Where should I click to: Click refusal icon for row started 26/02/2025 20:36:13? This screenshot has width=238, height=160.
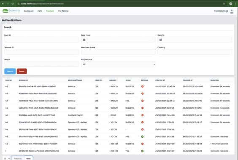[142, 101]
